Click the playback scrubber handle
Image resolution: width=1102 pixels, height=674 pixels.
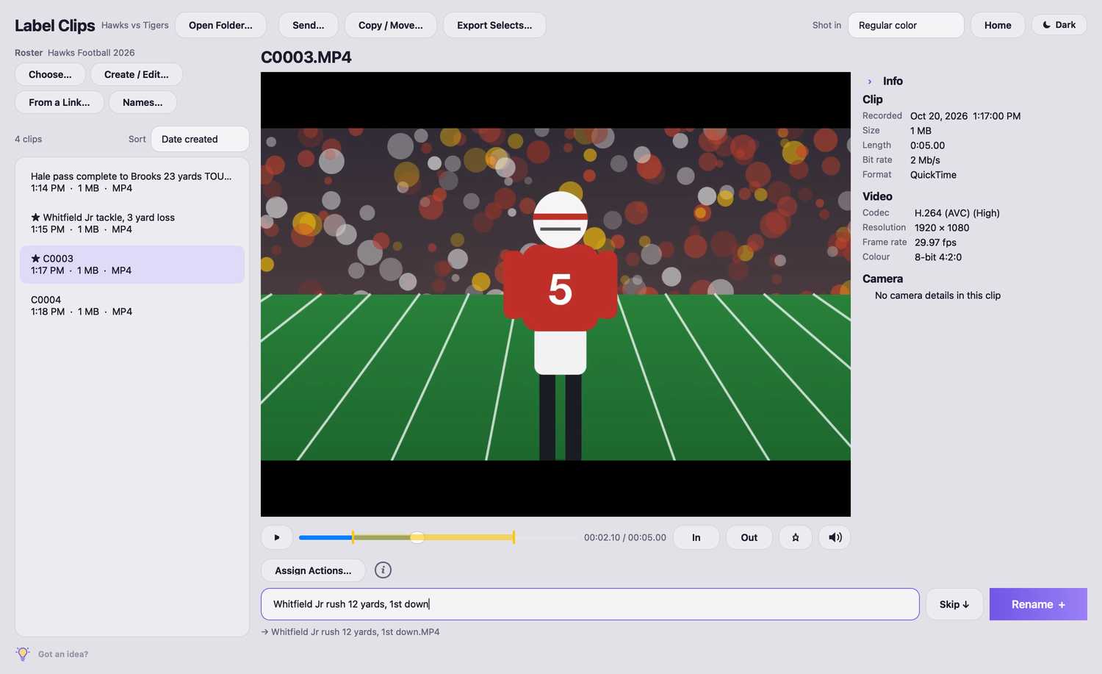[417, 537]
